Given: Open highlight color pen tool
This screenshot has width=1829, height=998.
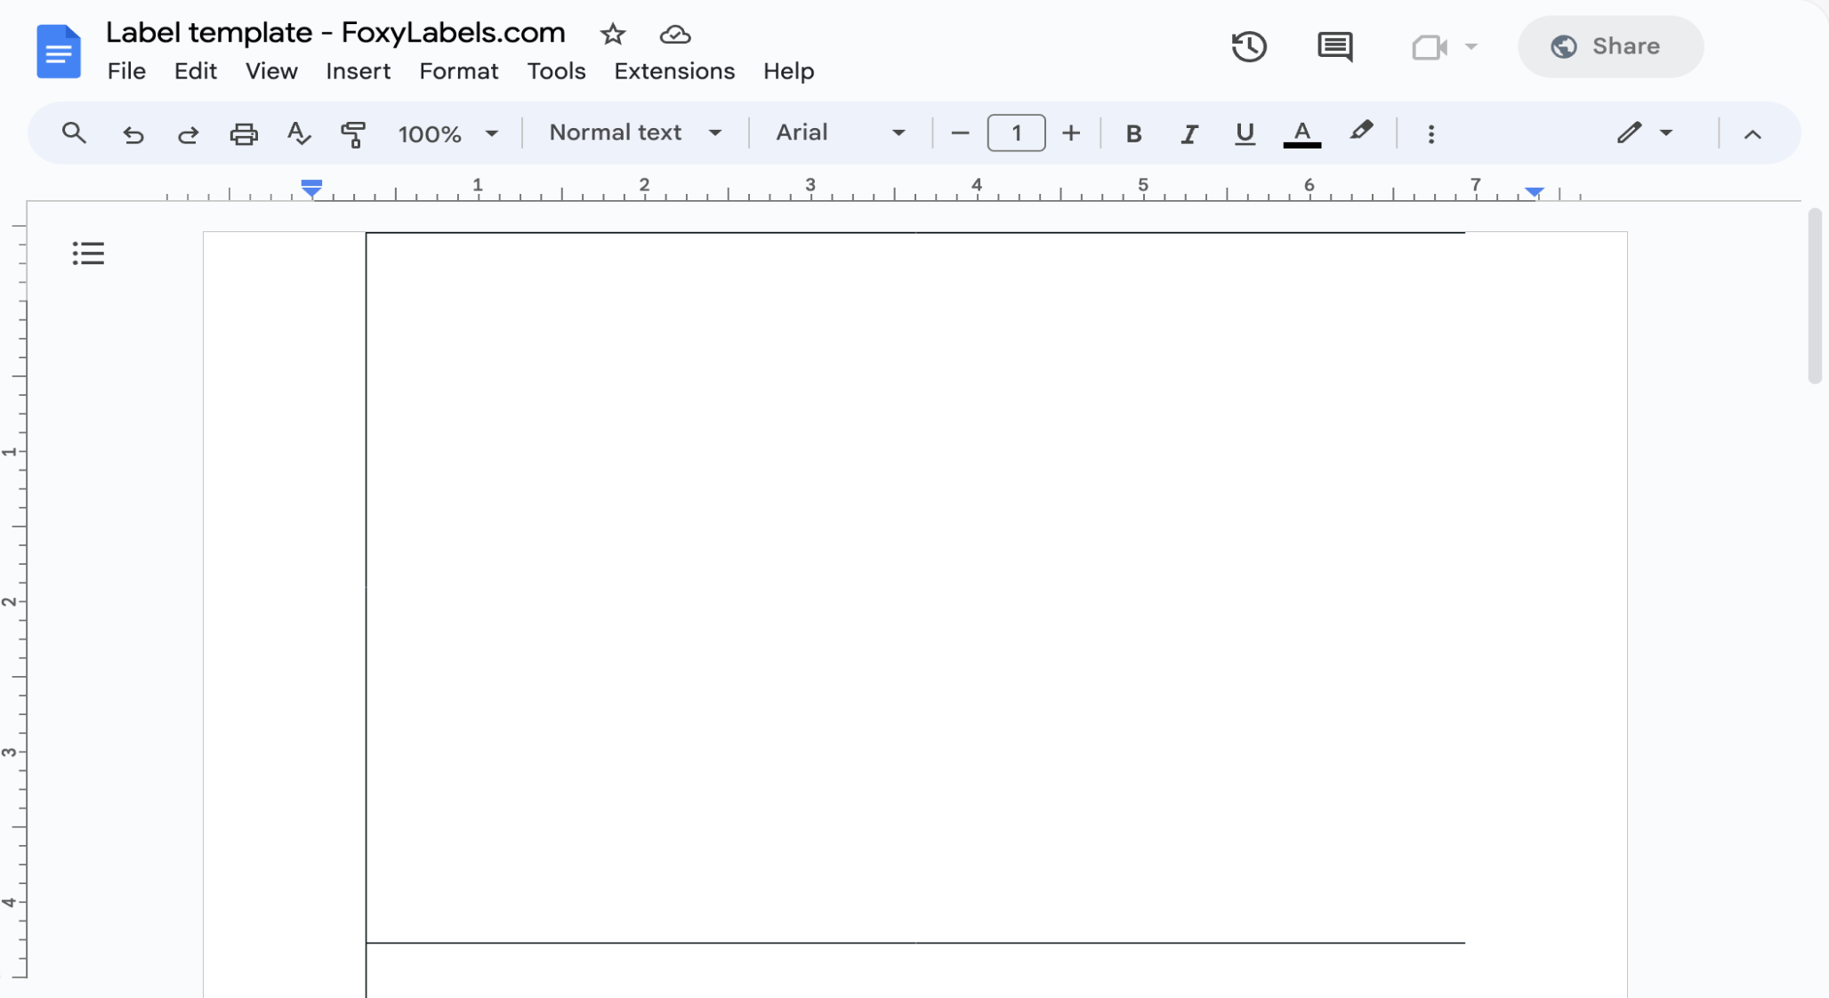Looking at the screenshot, I should tap(1360, 133).
